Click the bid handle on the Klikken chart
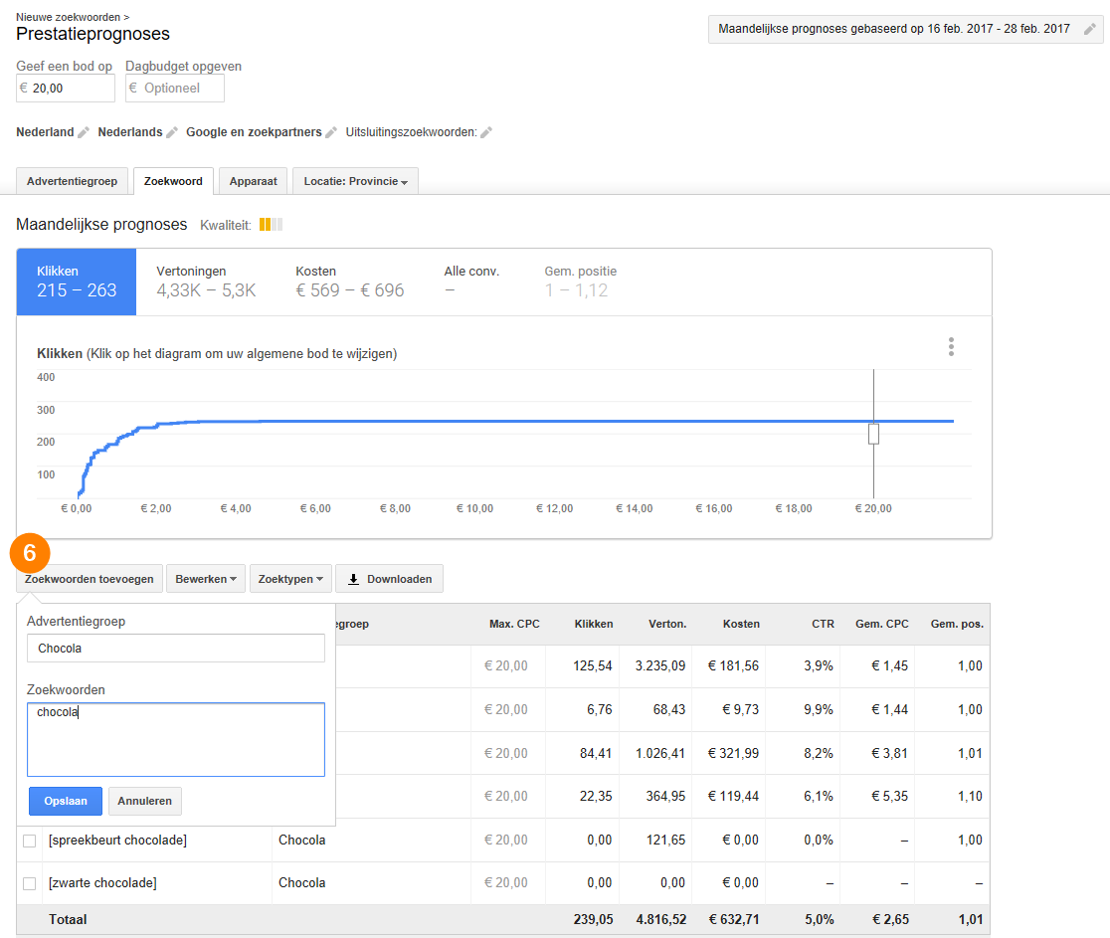 (x=873, y=434)
